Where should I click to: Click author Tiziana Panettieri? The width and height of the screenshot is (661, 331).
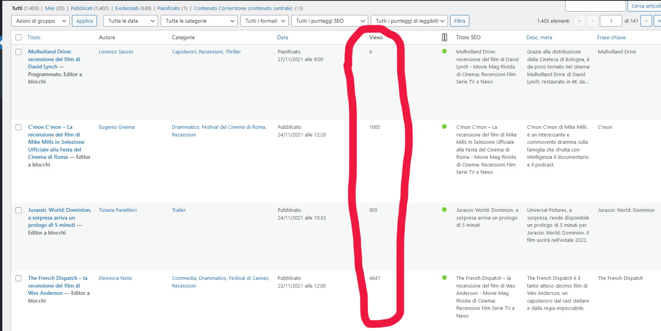pyautogui.click(x=118, y=210)
